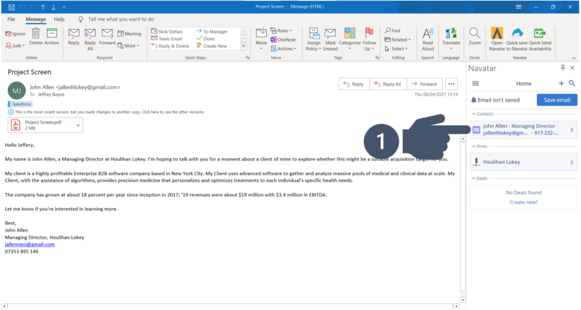The height and width of the screenshot is (310, 581).
Task: Collapse the Contacts section
Action: (x=483, y=114)
